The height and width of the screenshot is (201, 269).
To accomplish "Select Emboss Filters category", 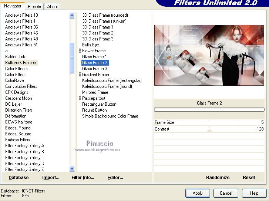I will coord(18,140).
